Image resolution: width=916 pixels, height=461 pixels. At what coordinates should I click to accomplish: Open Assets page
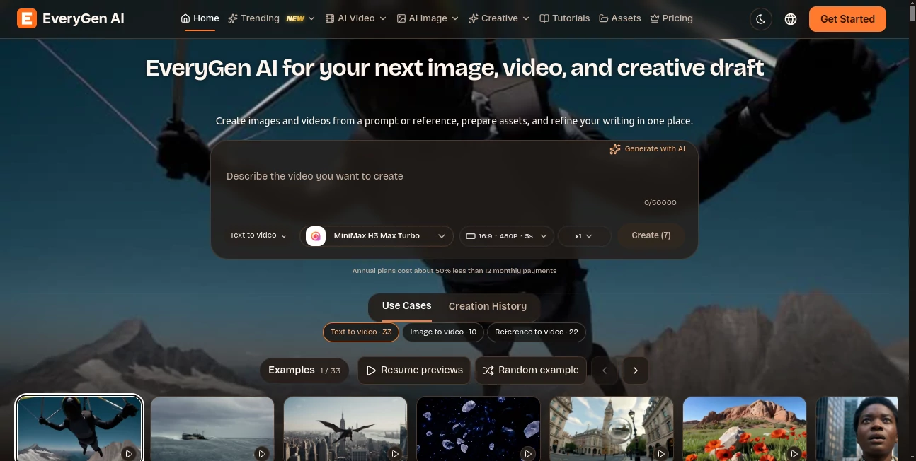click(x=619, y=18)
